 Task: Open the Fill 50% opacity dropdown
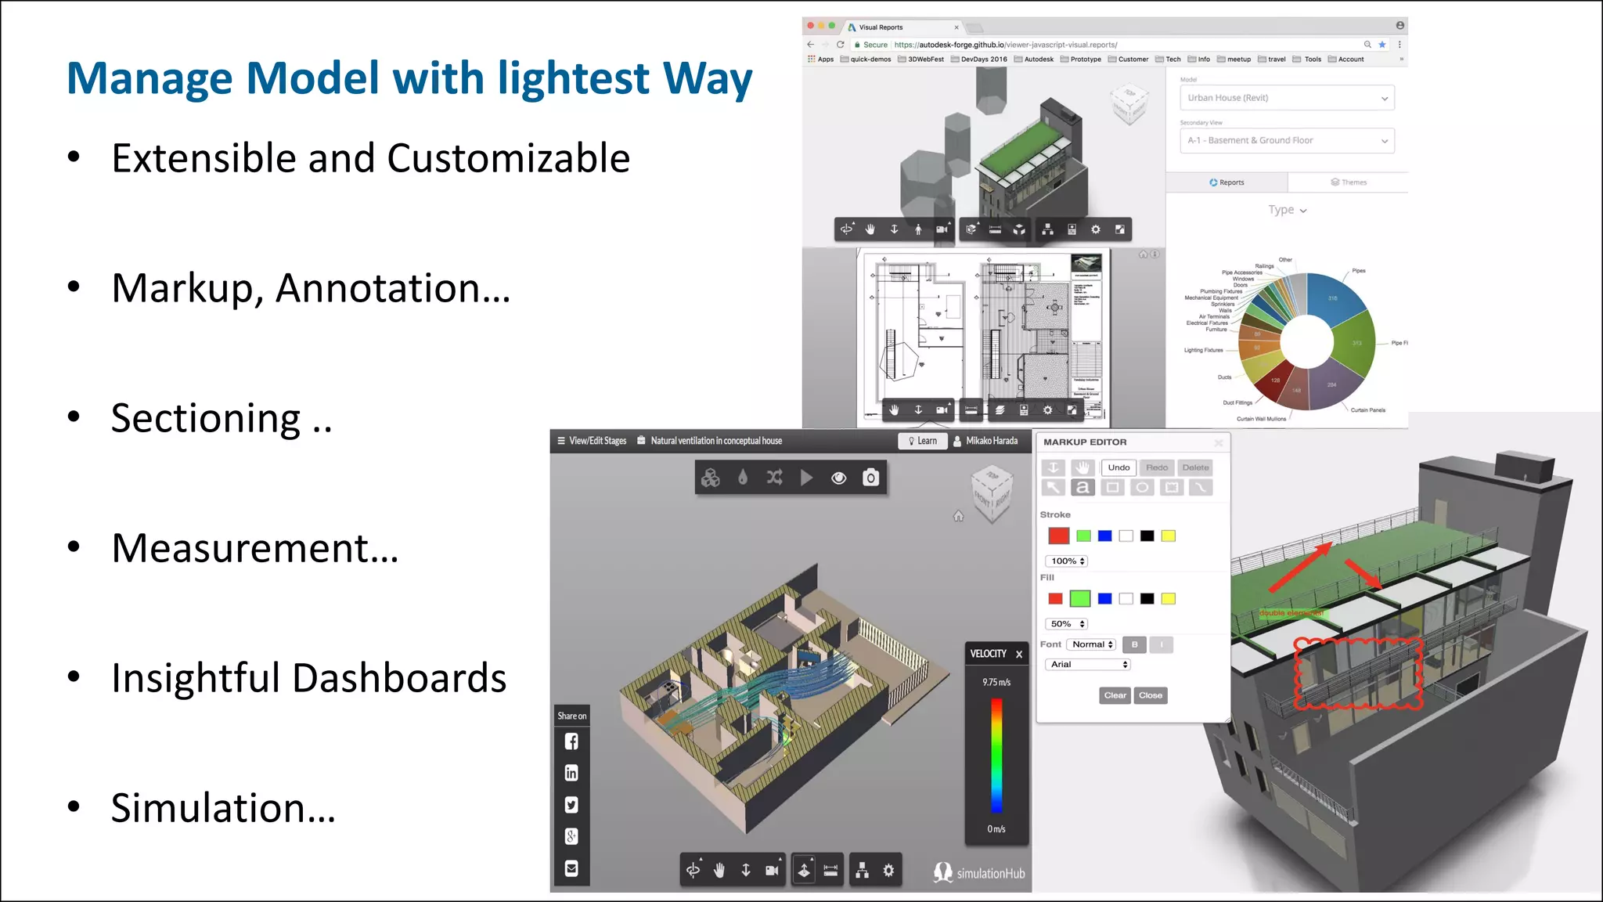tap(1067, 624)
